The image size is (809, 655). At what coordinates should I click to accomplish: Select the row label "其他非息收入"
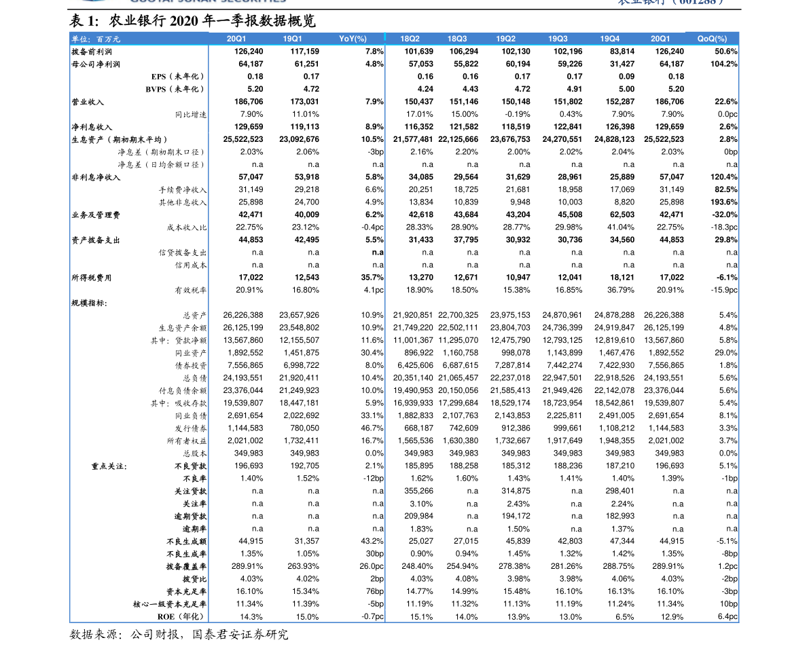[x=183, y=203]
